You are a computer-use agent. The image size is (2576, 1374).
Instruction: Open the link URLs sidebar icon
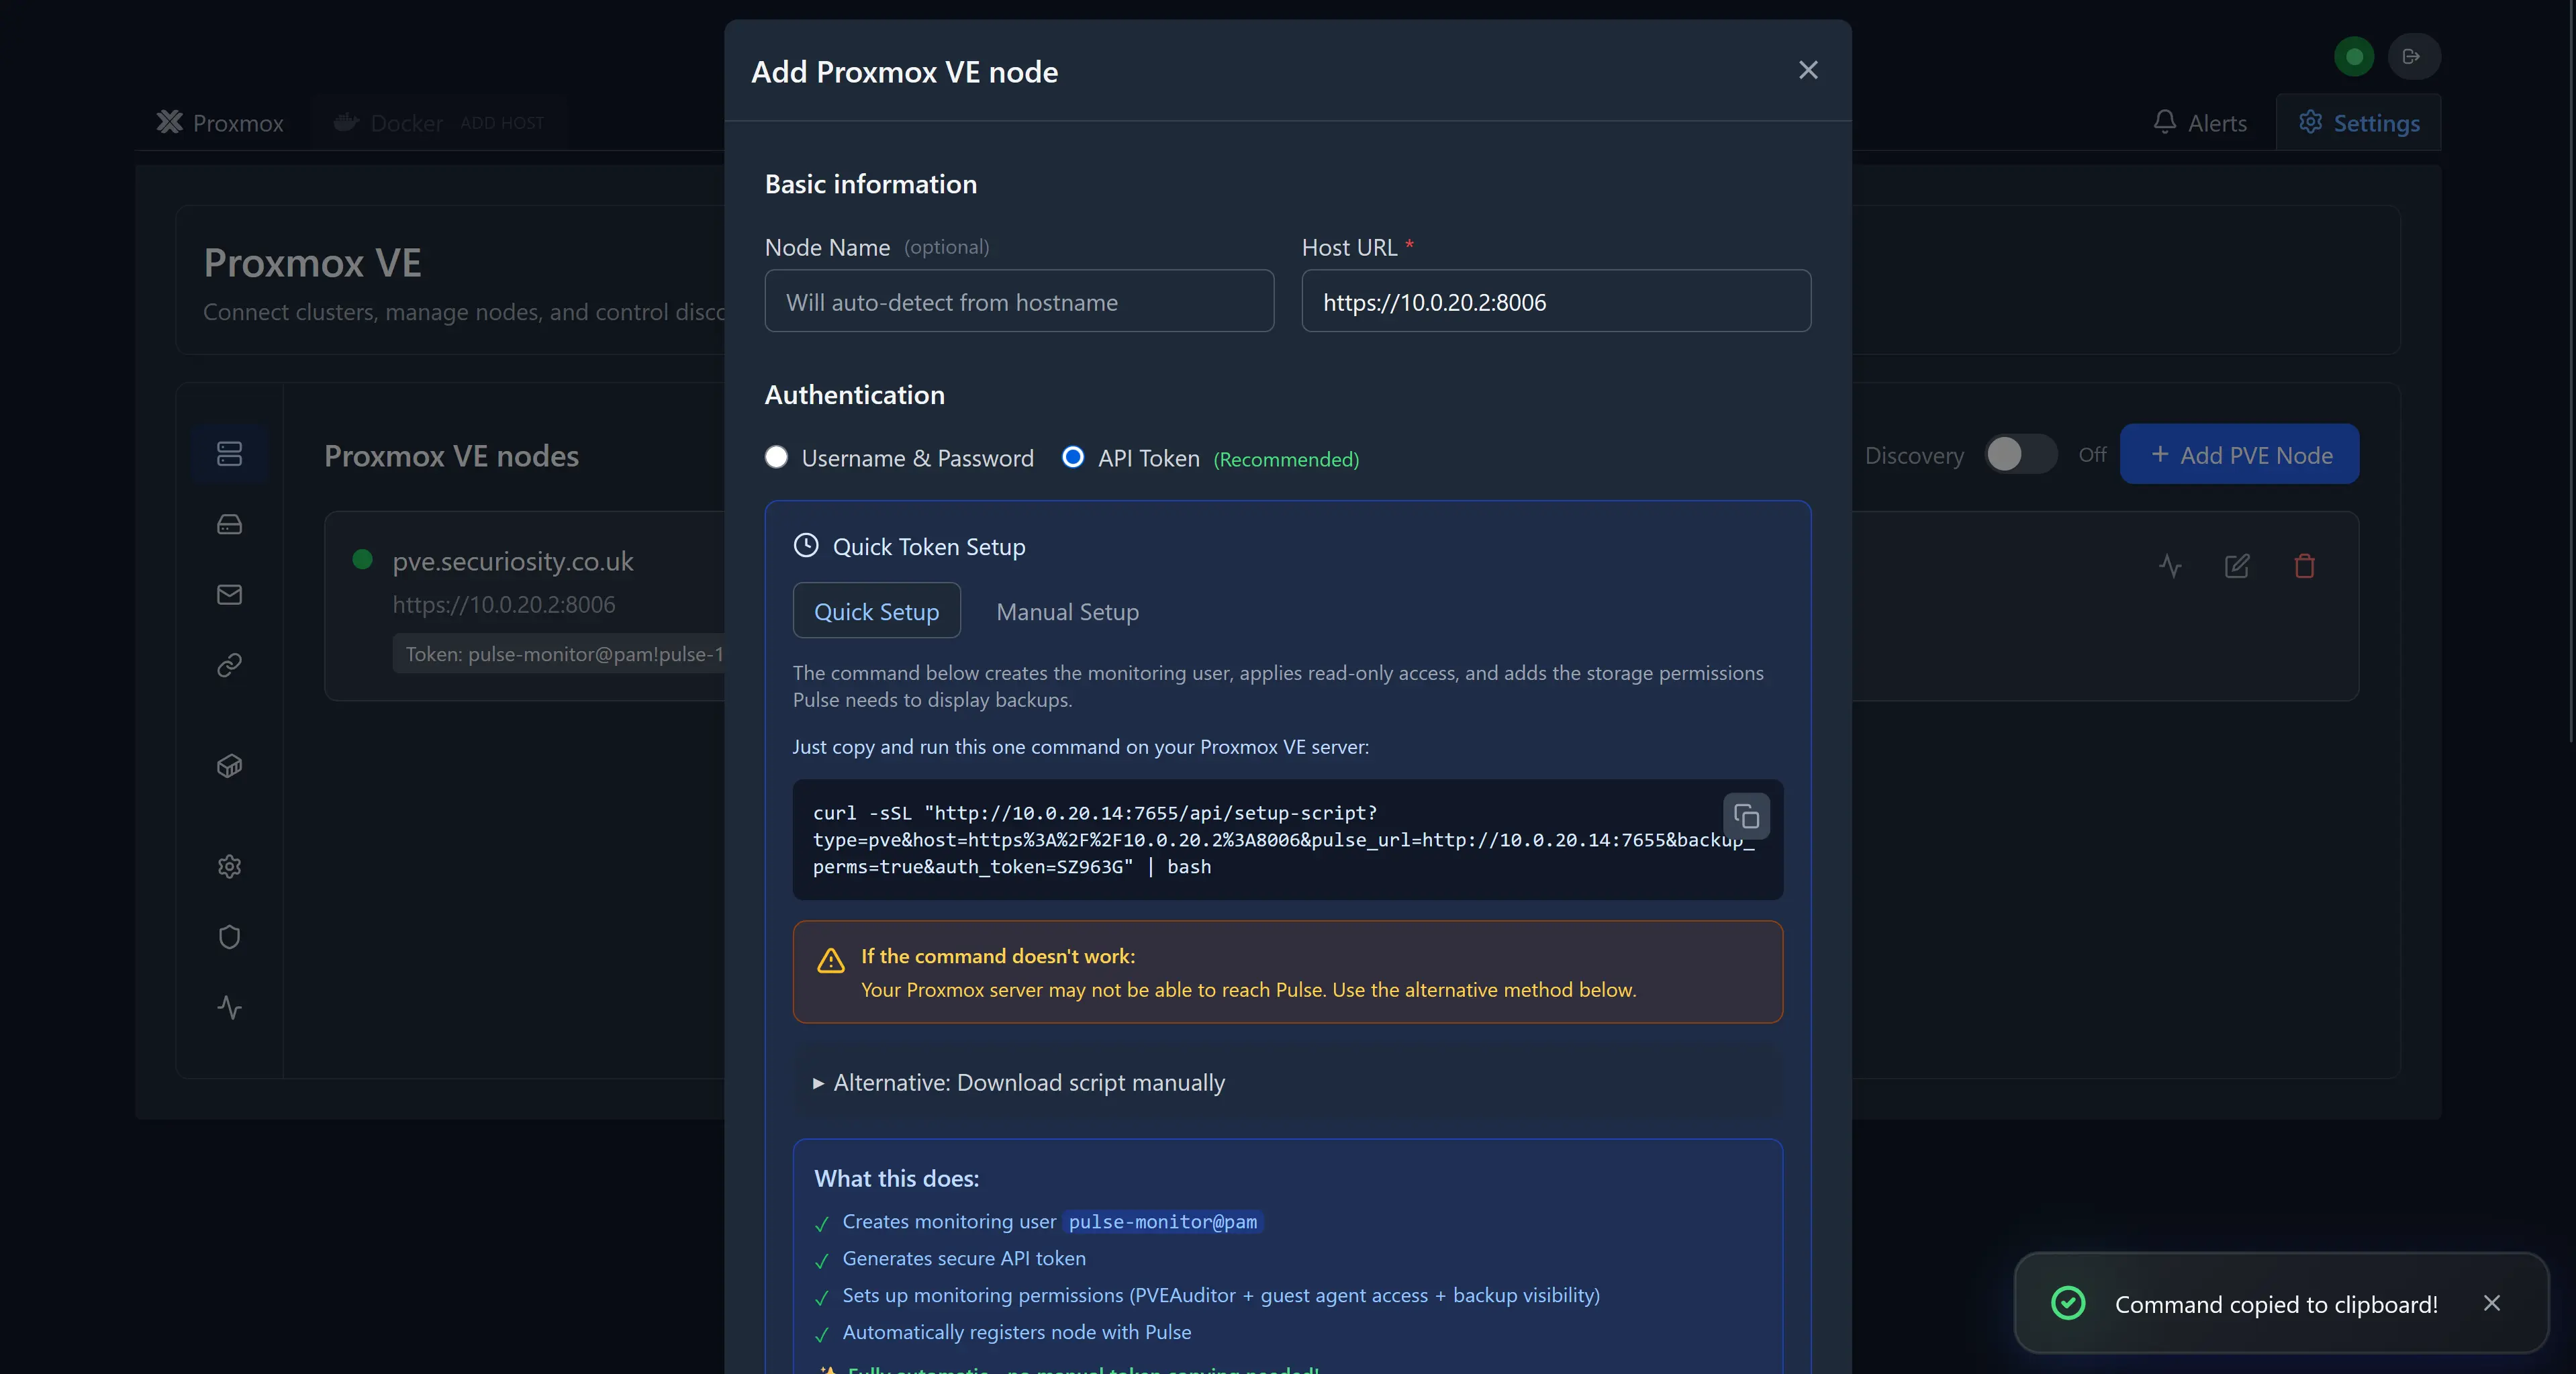coord(229,665)
